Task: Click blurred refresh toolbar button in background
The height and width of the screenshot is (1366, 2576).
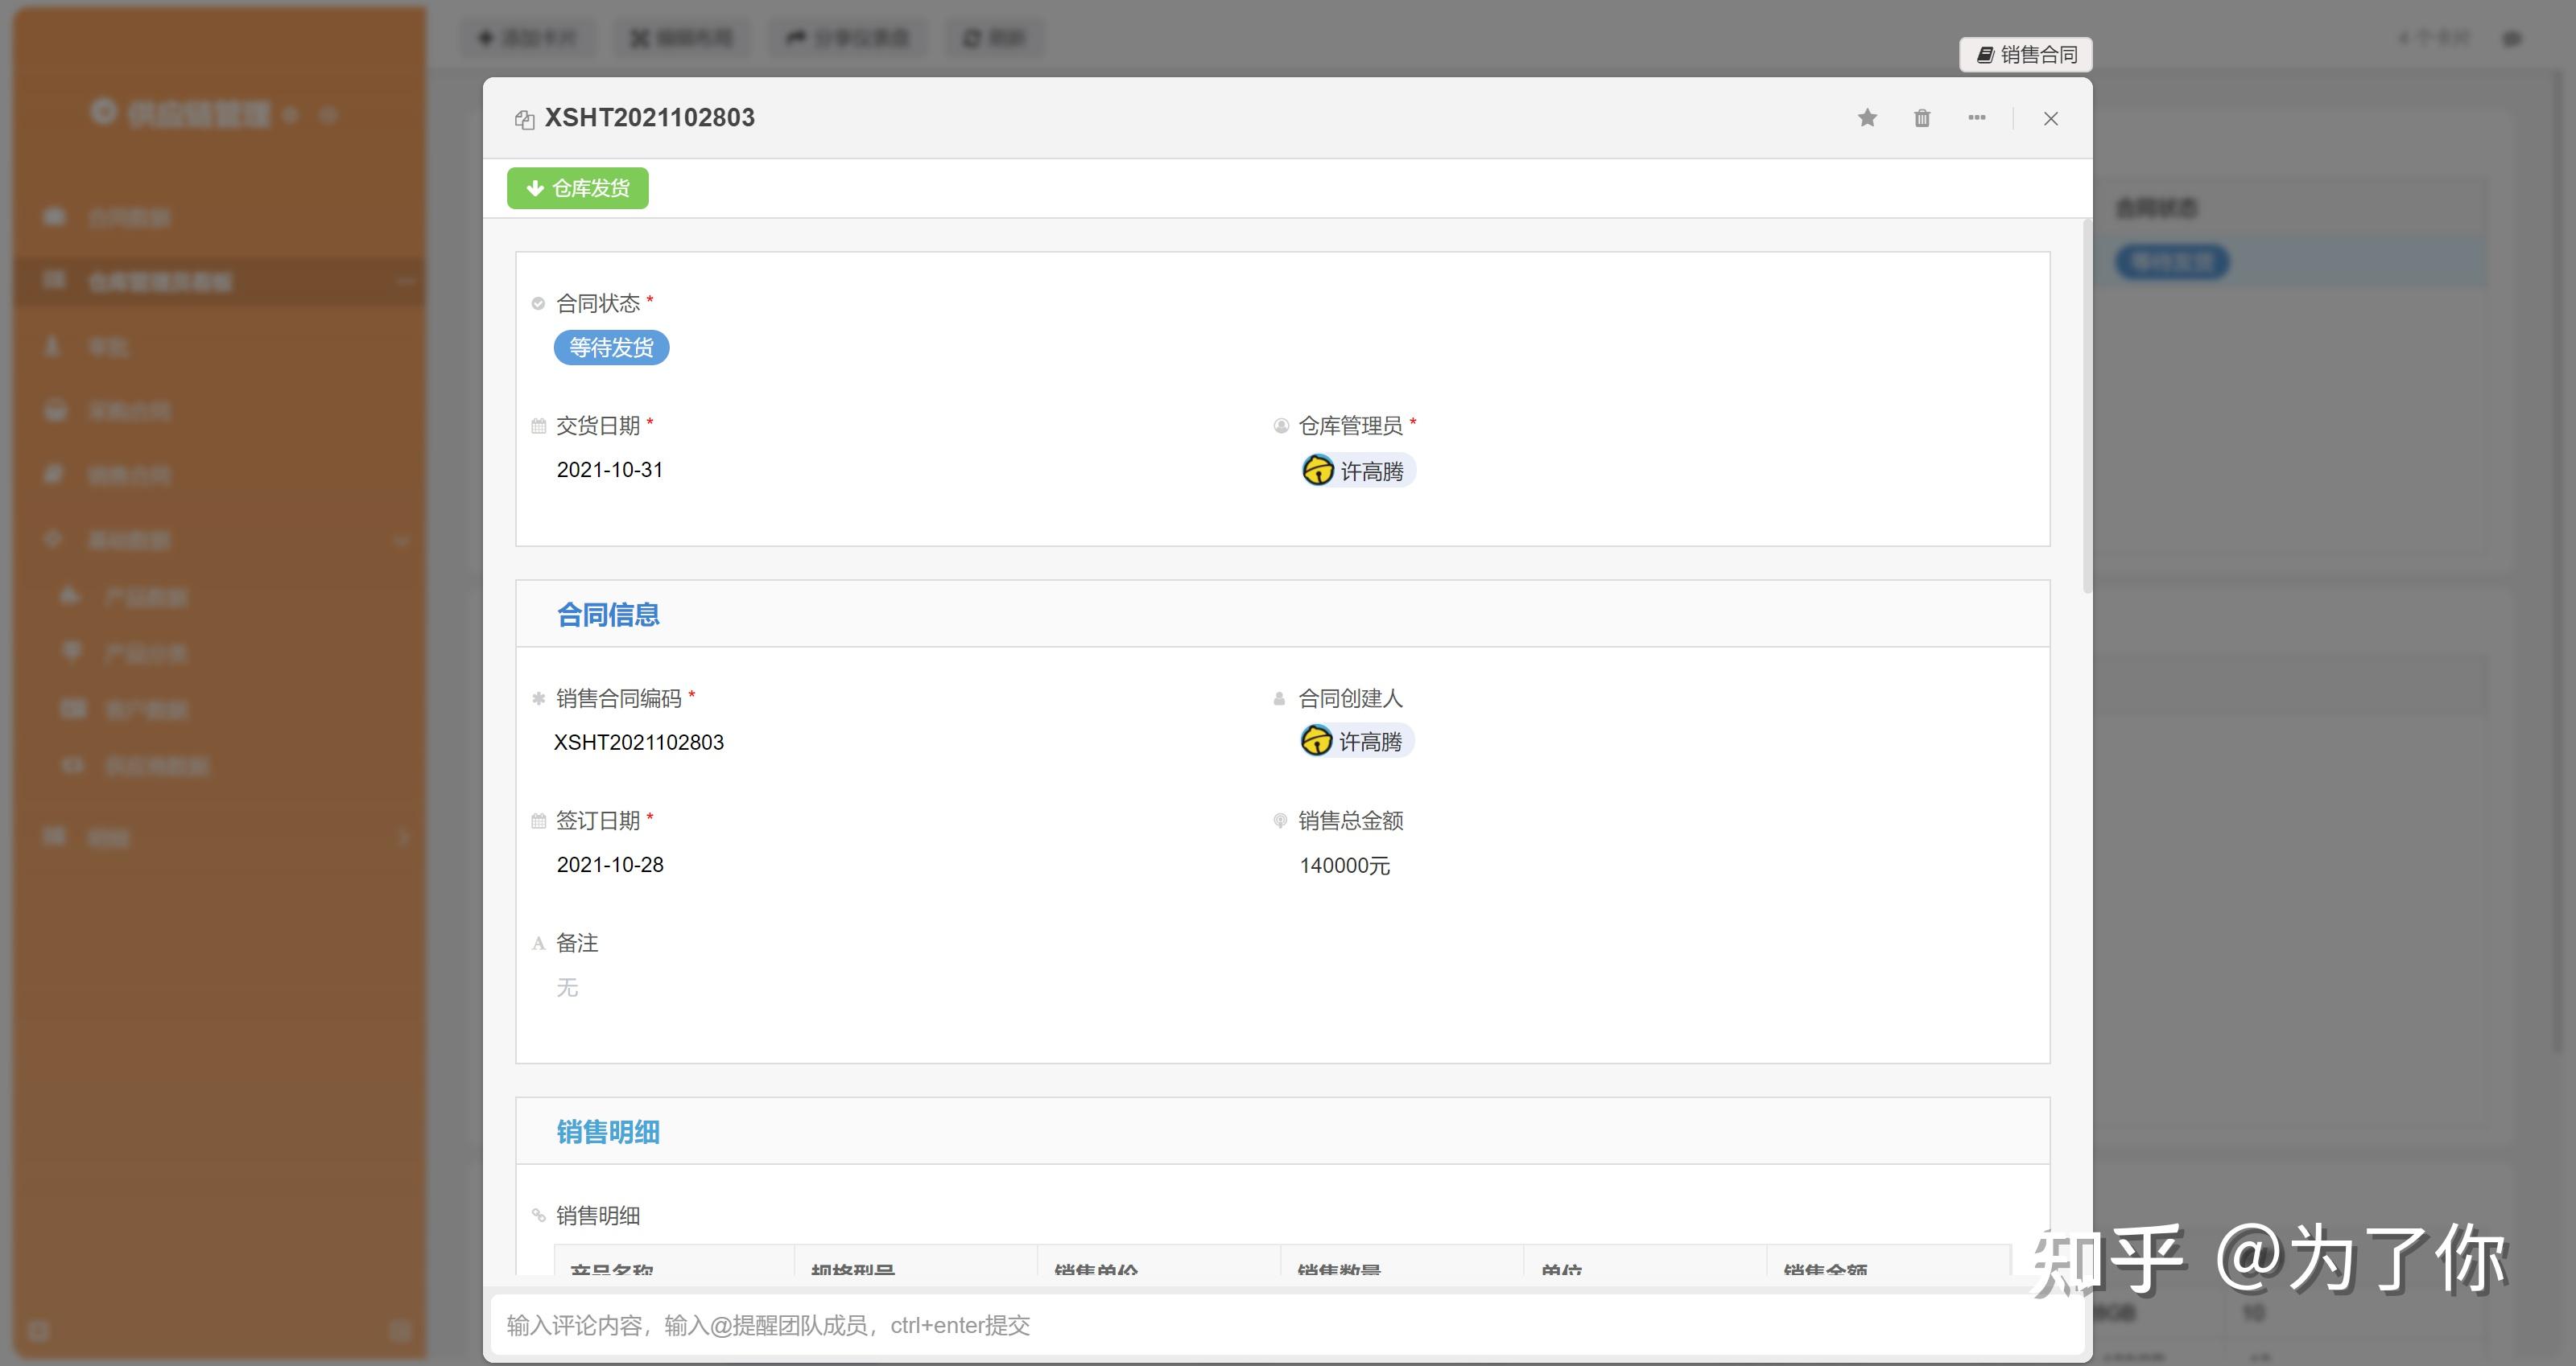Action: pos(994,38)
